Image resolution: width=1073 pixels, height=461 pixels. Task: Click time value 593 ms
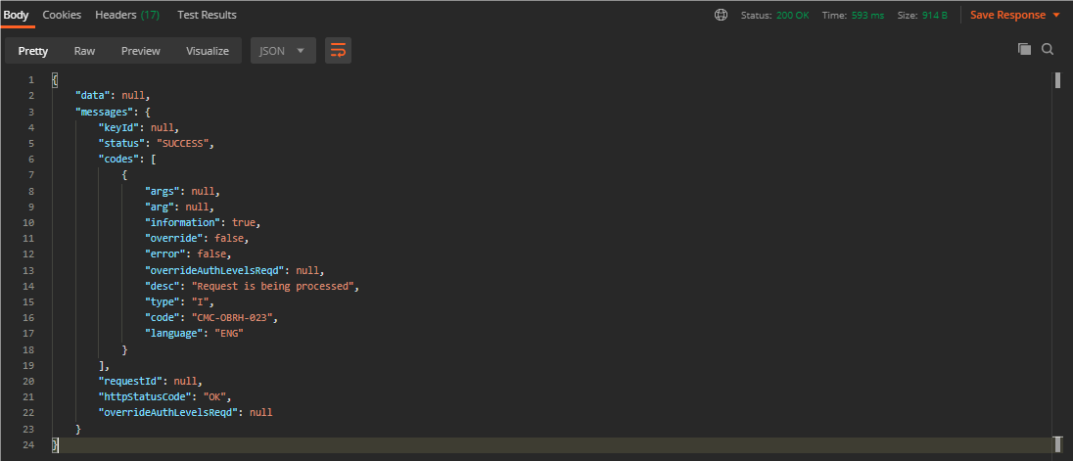867,15
